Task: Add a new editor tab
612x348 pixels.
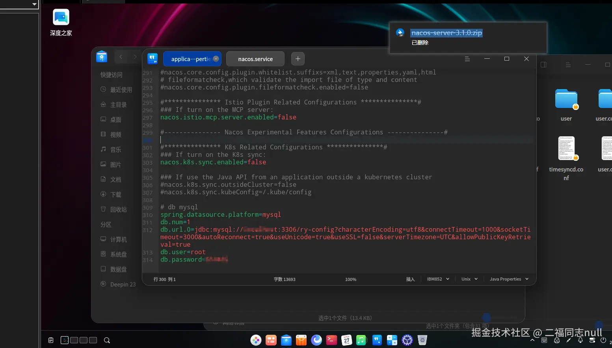Action: coord(298,59)
